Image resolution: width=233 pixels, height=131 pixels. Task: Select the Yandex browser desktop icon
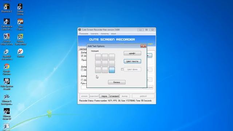coord(20,53)
